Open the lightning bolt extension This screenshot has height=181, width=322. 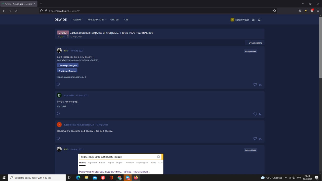point(306,11)
